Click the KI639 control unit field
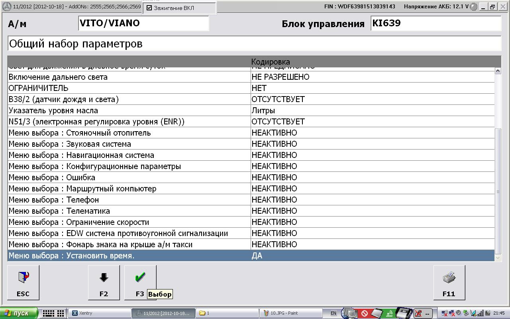Image resolution: width=510 pixels, height=319 pixels. point(435,23)
